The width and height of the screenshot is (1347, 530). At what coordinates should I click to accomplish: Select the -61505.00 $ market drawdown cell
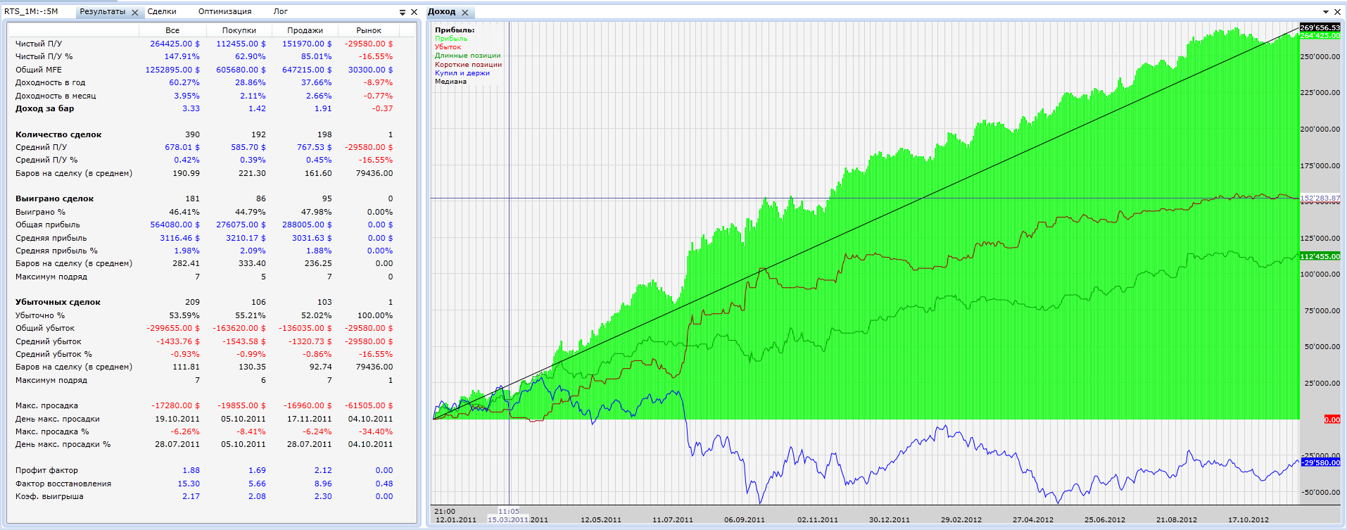point(369,405)
